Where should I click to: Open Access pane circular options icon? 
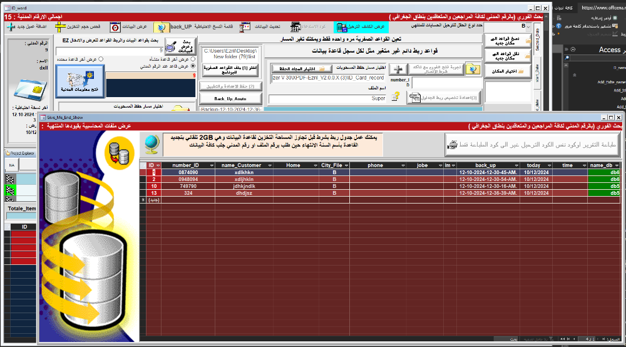[x=573, y=49]
